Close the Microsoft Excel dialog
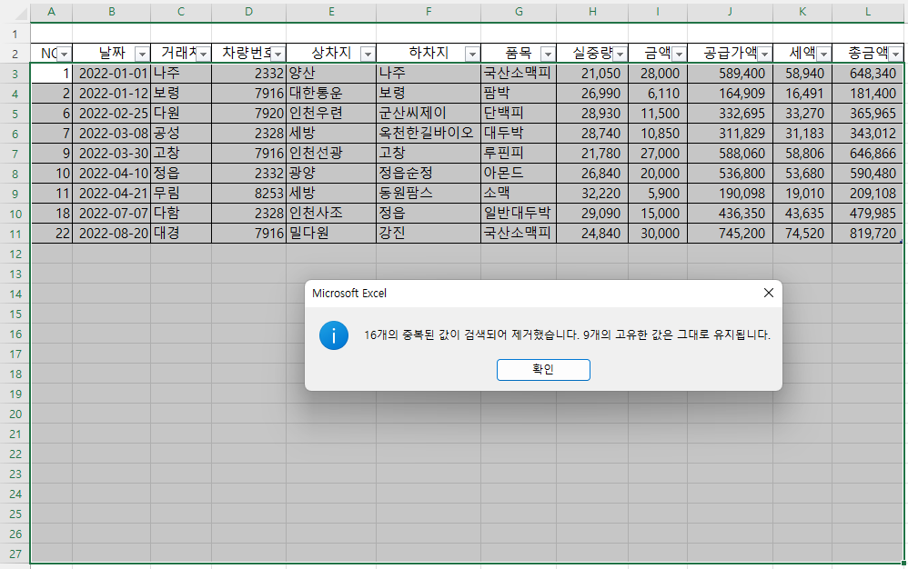The image size is (908, 569). (769, 294)
